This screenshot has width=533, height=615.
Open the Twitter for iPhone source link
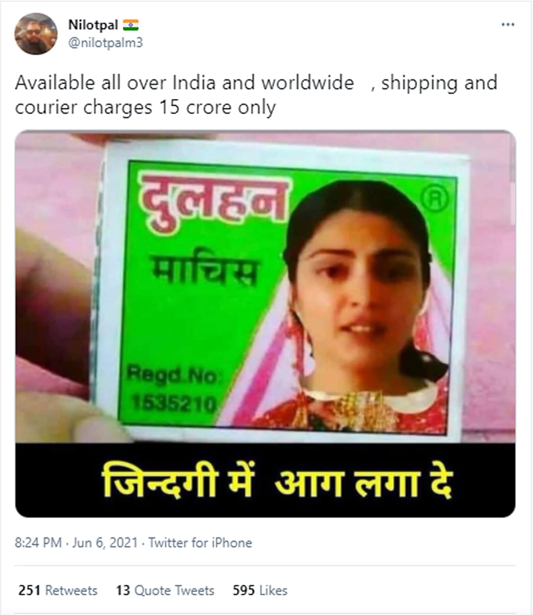(200, 543)
